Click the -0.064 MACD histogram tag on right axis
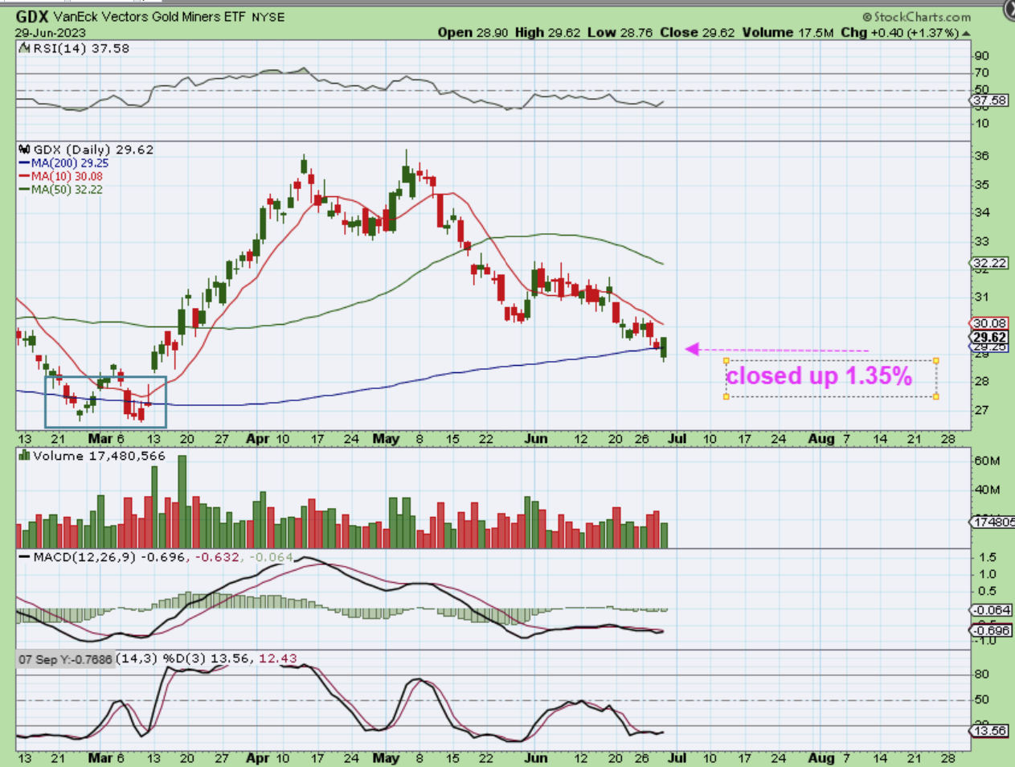 click(991, 610)
